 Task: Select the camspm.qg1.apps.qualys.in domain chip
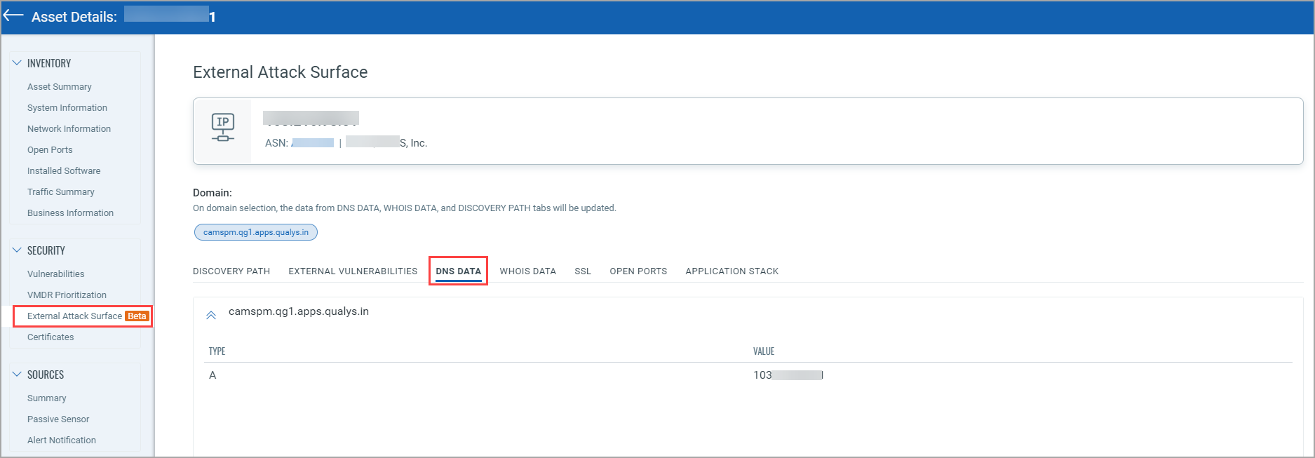pos(256,232)
